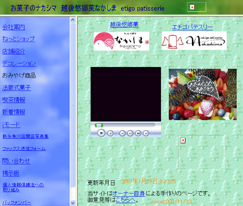
Task: Click sidebar scrollbar down arrow
Action: pyautogui.click(x=72, y=202)
